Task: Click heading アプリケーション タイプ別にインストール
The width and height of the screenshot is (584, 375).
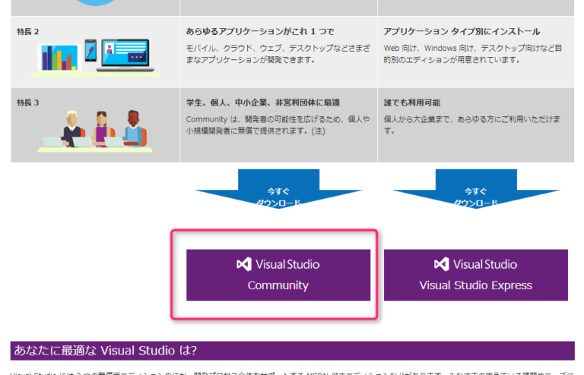Action: click(x=462, y=31)
